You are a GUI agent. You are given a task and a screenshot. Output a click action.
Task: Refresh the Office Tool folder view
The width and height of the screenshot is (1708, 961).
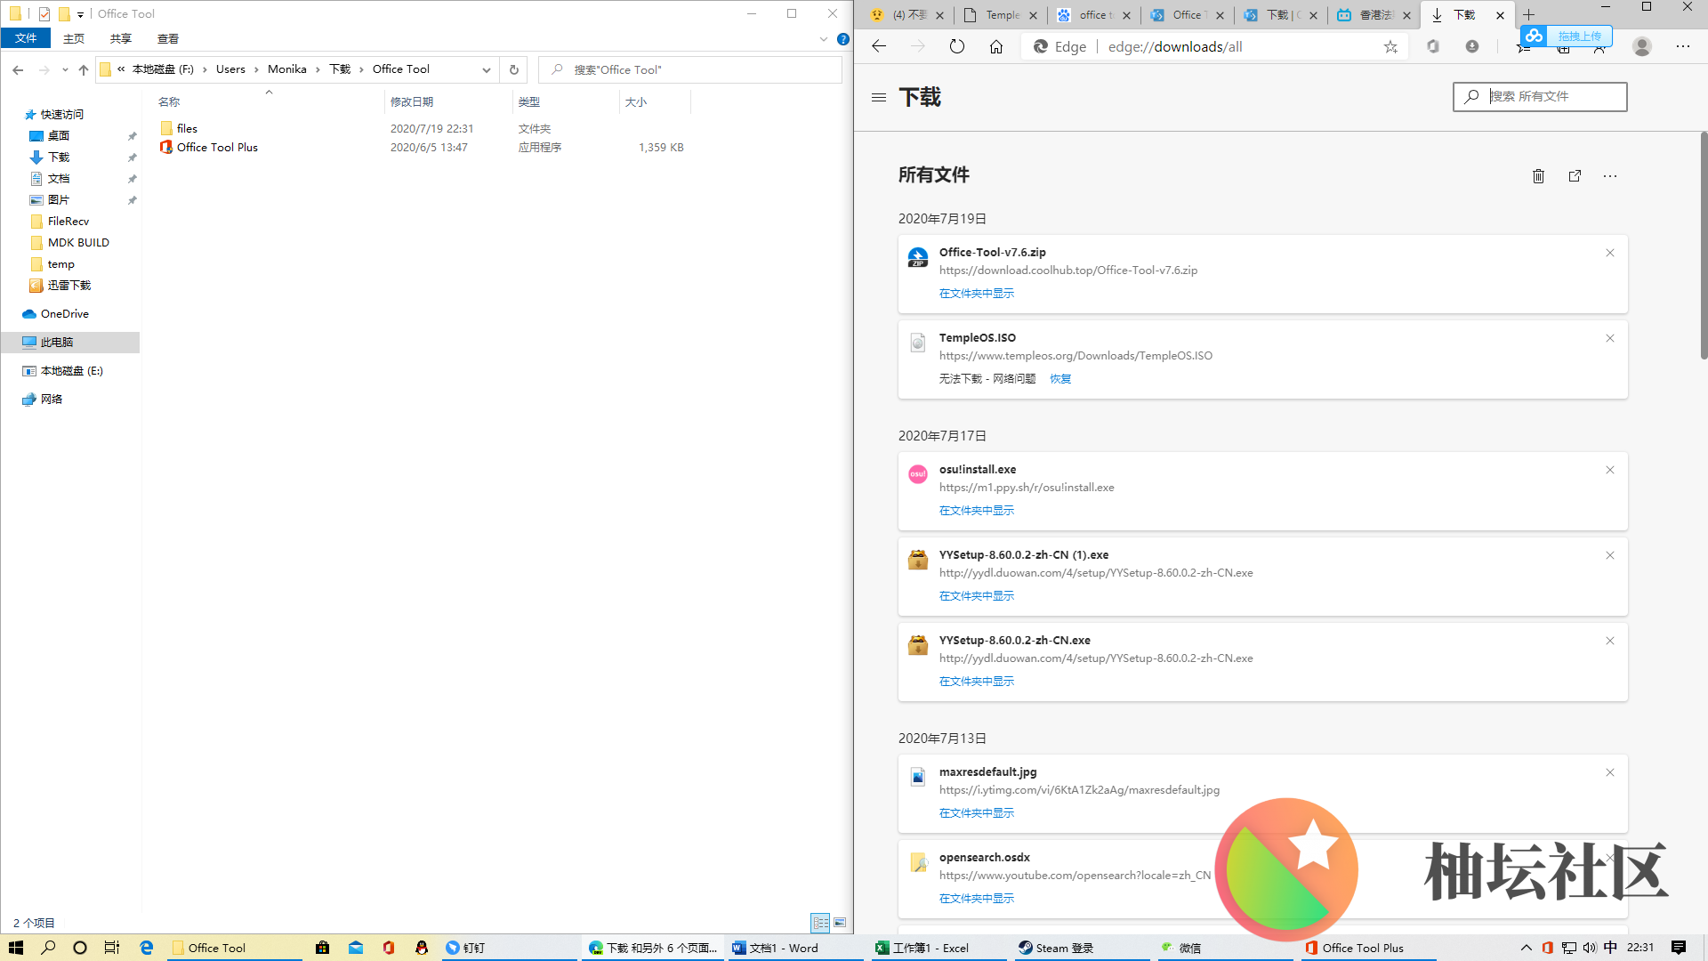coord(513,69)
